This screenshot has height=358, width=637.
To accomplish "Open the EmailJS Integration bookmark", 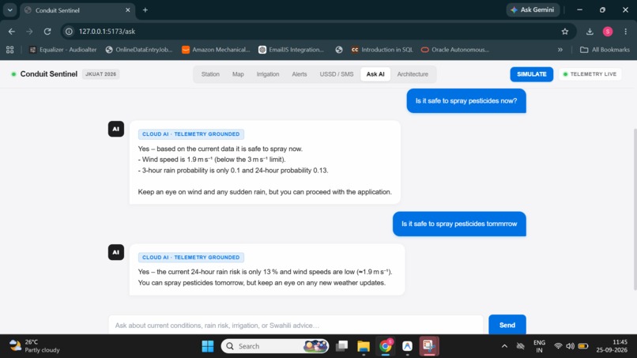I will [292, 50].
